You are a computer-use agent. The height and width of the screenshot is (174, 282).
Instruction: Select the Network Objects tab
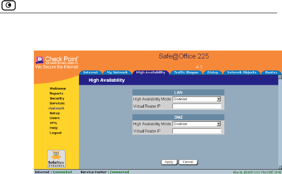(242, 72)
